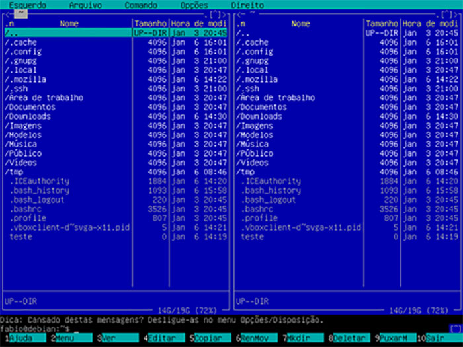Open the Opções menu

point(194,5)
